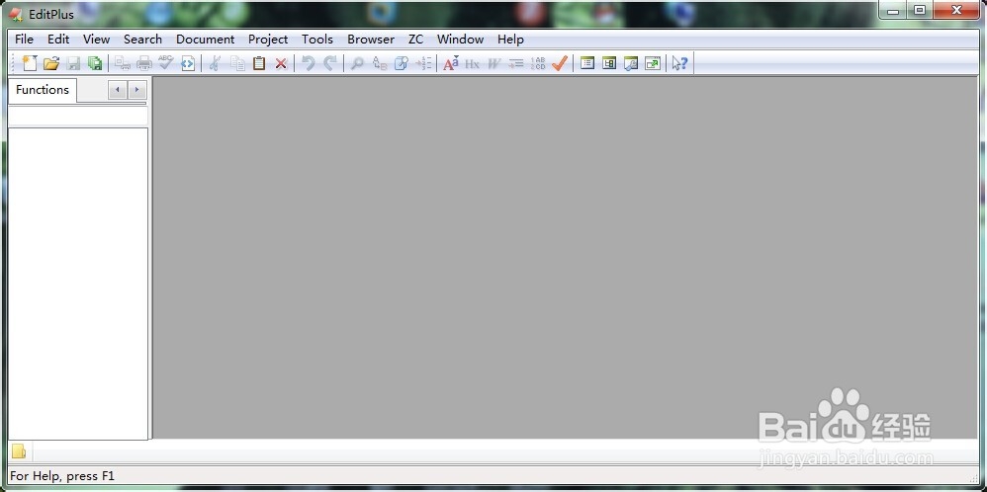This screenshot has height=492, width=987.
Task: Open the Edit menu
Action: 58,39
